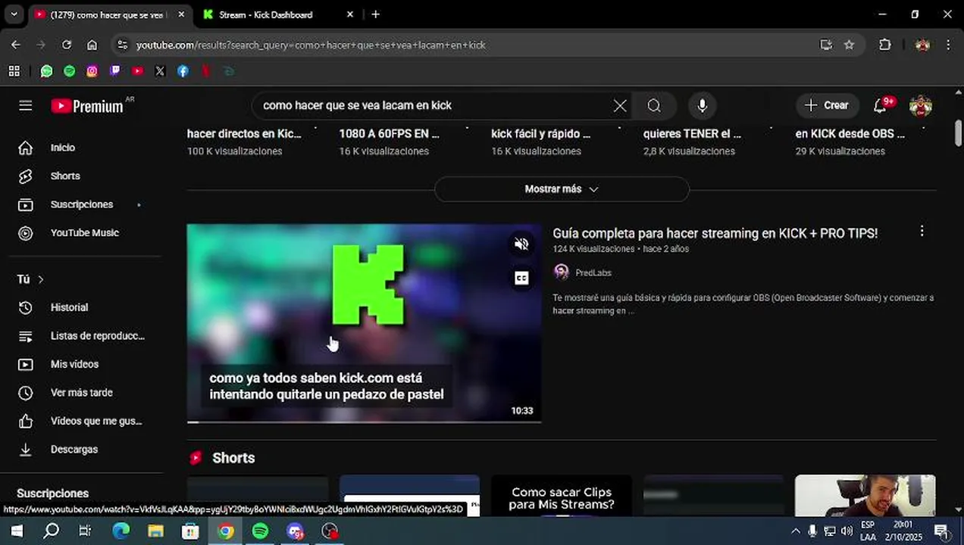The width and height of the screenshot is (964, 545).
Task: Open the YouTube hamburger guide menu
Action: pyautogui.click(x=26, y=106)
